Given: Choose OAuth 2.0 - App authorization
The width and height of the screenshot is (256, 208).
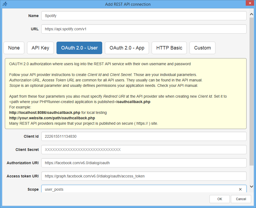Looking at the screenshot, I should coord(127,48).
